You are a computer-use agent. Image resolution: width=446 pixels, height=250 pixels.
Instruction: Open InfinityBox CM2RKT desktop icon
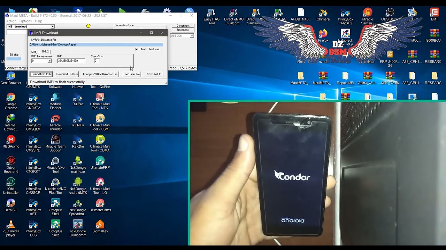click(x=33, y=165)
